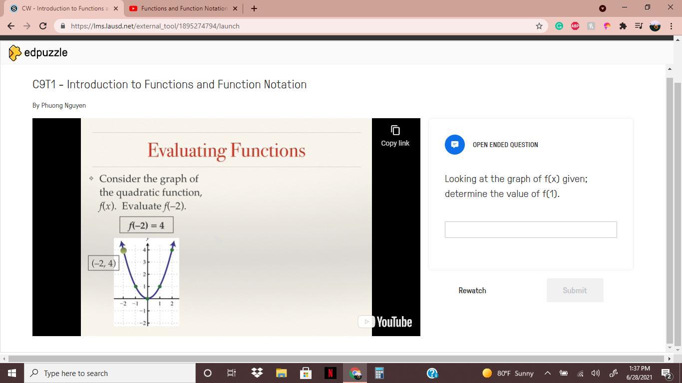682x383 pixels.
Task: Click the 80°F Sunny weather widget
Action: (508, 373)
